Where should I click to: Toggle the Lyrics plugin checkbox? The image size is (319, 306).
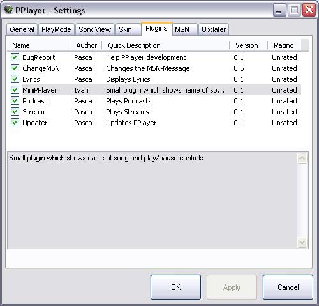click(x=15, y=79)
